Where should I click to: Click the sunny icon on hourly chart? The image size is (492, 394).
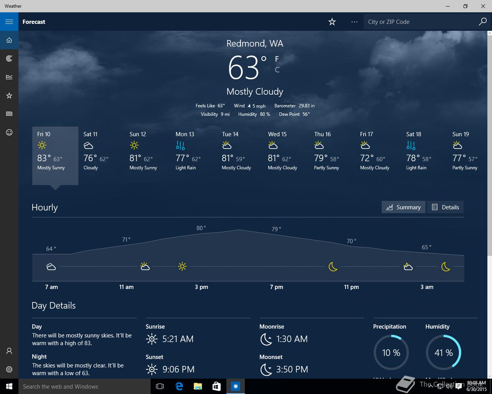click(x=182, y=266)
